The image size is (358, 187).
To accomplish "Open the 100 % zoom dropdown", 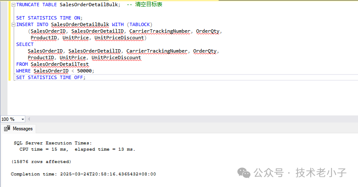I will [22, 119].
